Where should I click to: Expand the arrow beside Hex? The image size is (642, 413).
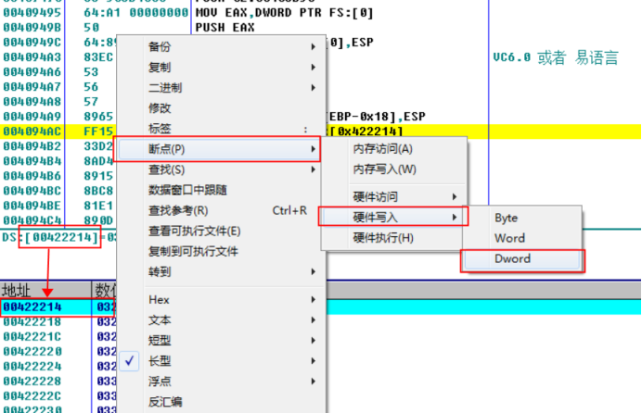(x=314, y=300)
